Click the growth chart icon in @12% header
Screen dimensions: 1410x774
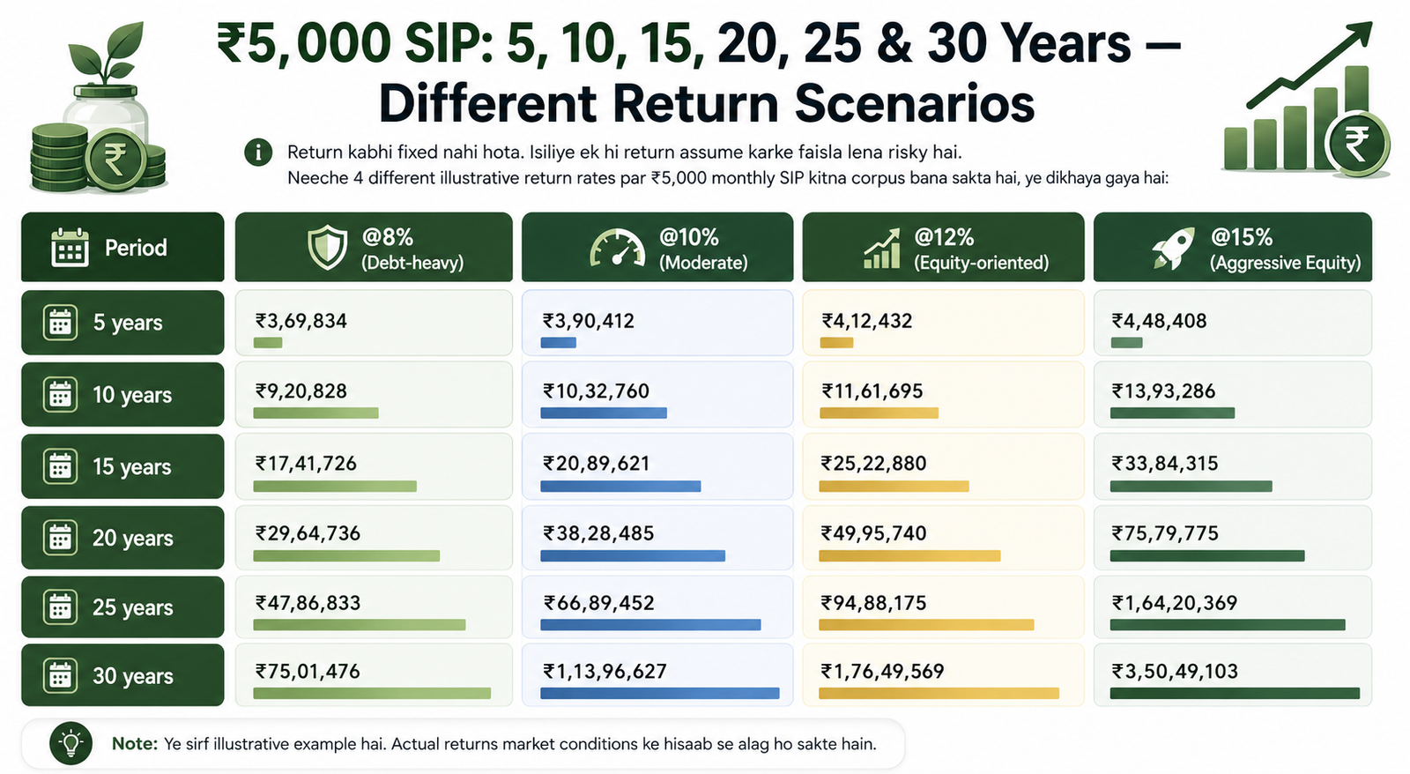click(882, 249)
